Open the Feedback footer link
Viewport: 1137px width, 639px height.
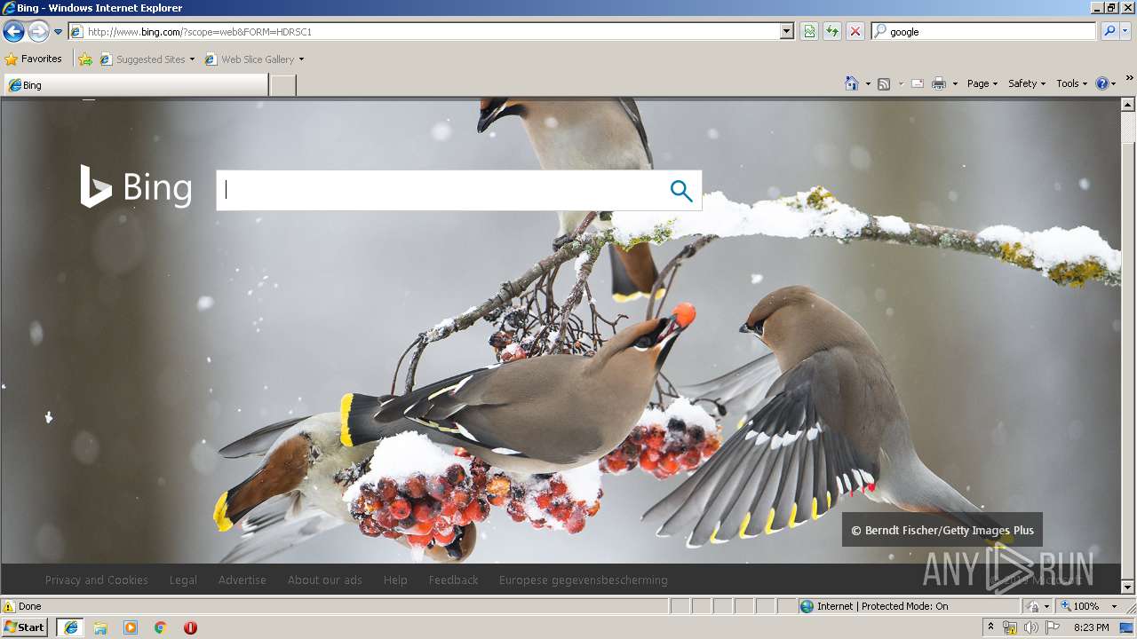click(453, 580)
